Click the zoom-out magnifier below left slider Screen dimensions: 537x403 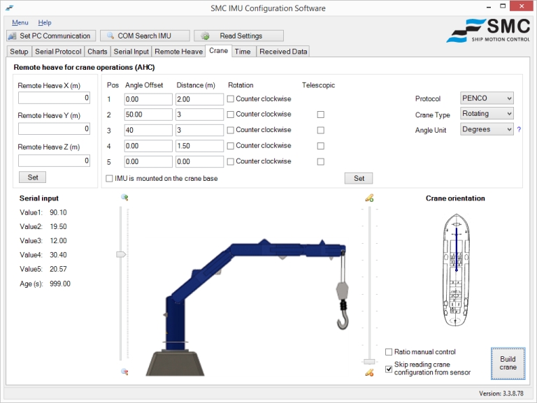point(124,372)
